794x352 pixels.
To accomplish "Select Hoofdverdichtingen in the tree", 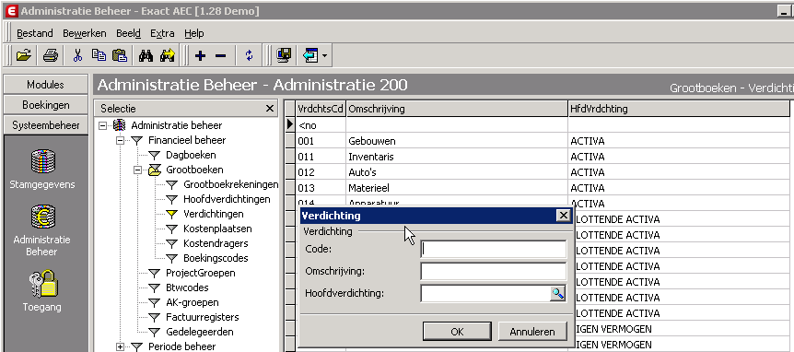I will tap(227, 200).
